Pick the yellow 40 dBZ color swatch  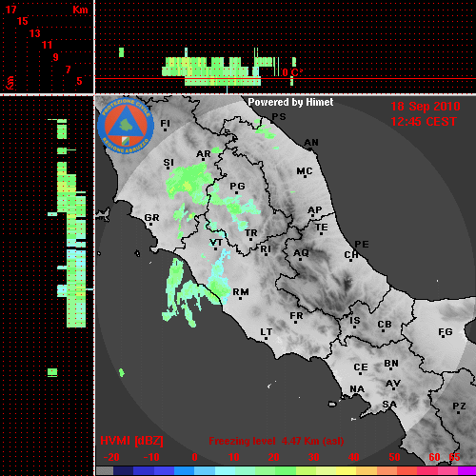point(347,470)
